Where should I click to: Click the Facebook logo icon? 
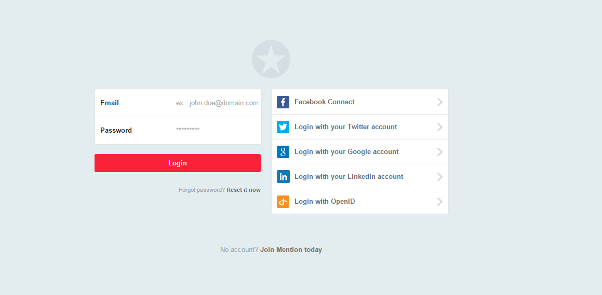pos(283,102)
